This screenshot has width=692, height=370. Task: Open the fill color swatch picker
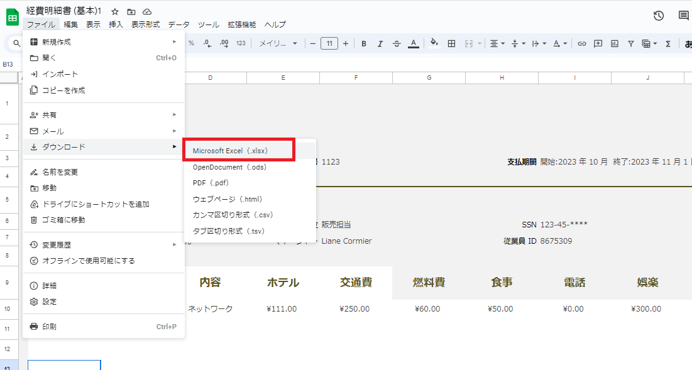434,43
